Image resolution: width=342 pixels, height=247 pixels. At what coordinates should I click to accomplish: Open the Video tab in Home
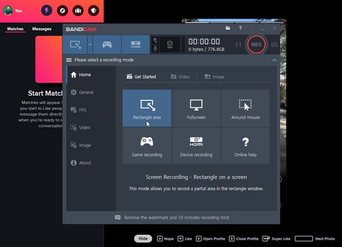click(x=180, y=77)
